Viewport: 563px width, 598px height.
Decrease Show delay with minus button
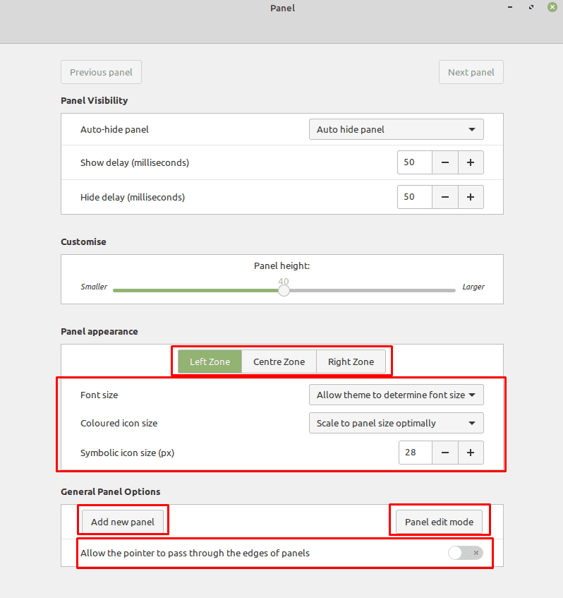tap(445, 162)
